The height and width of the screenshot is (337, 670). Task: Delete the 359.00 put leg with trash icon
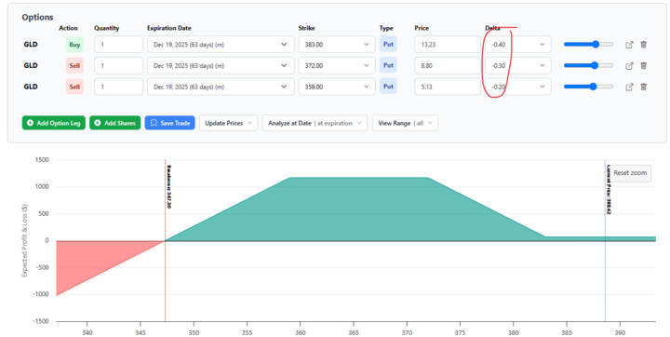tap(644, 87)
